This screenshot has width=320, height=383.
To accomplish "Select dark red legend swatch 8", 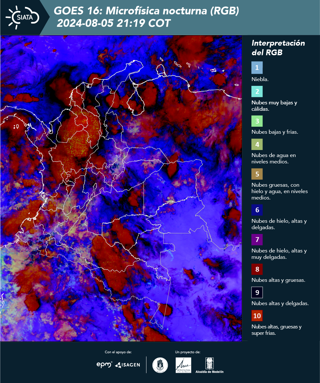I will pos(257,269).
